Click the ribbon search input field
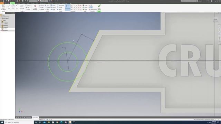Image resolution: width=221 pixels, height=124 pixels. tap(189, 1)
